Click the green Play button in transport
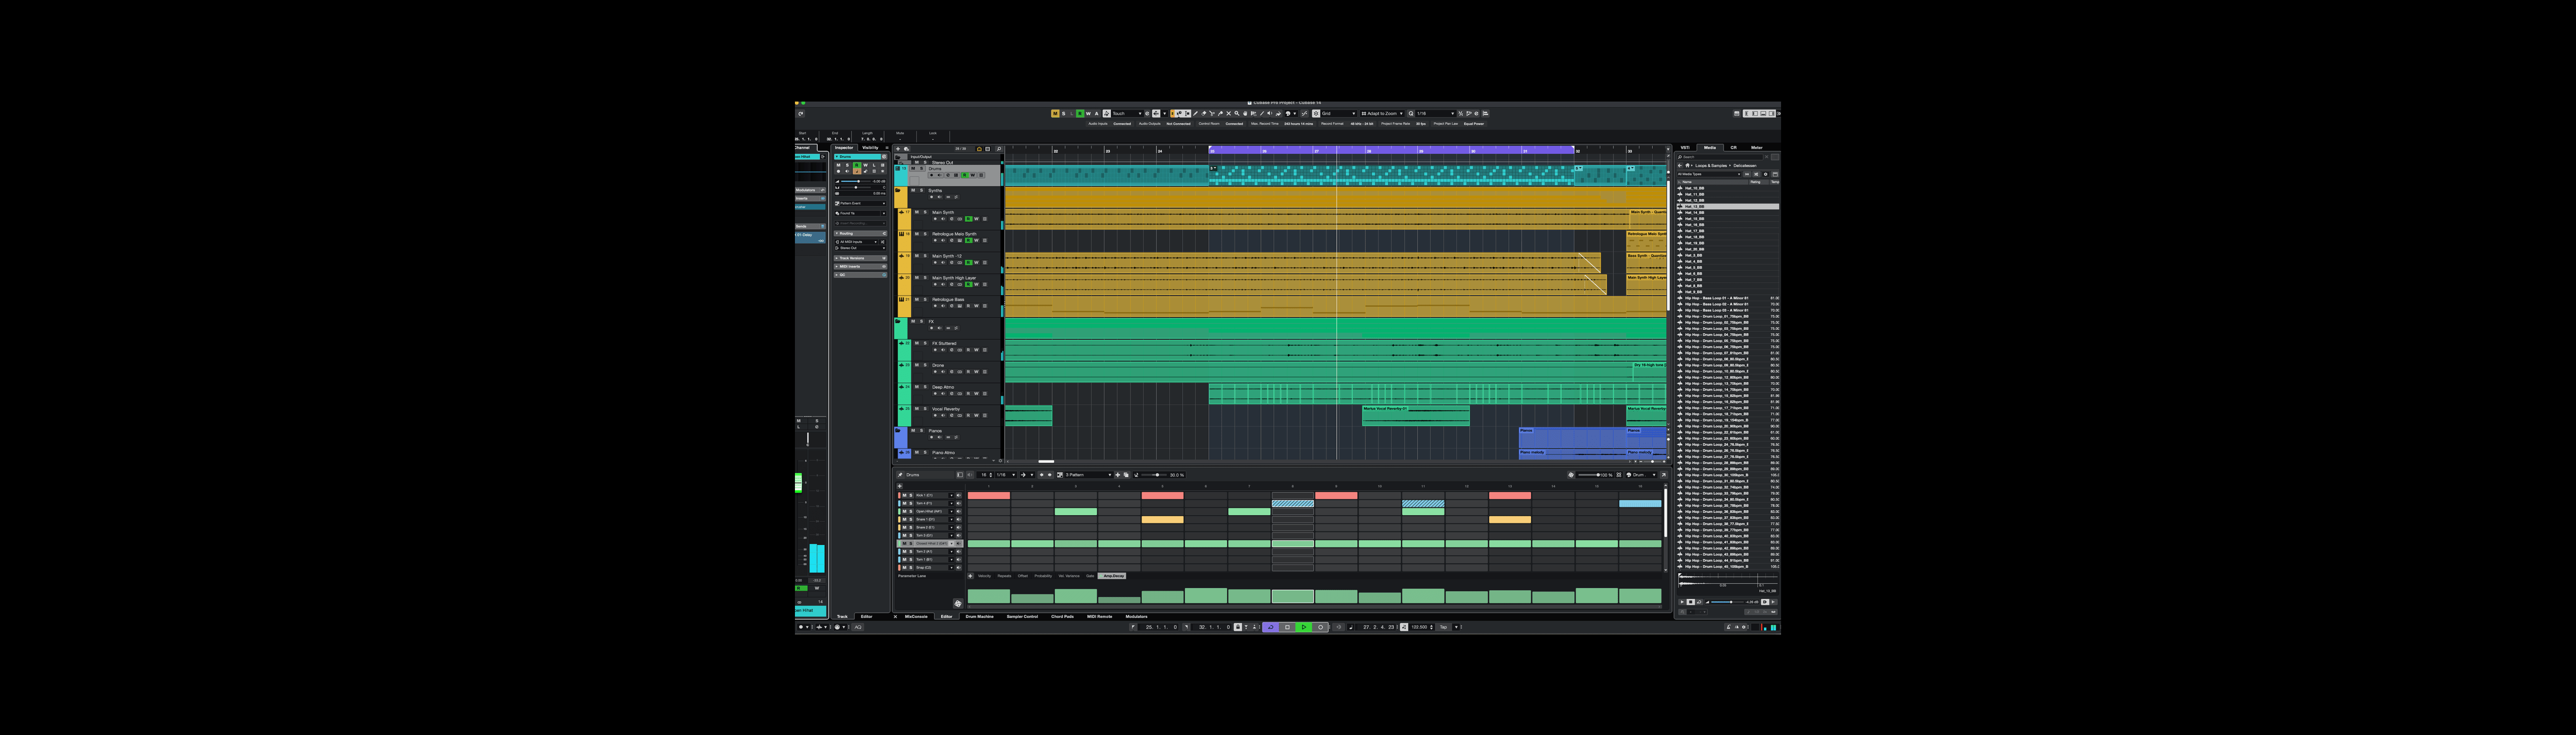Viewport: 2576px width, 735px height. (1304, 627)
